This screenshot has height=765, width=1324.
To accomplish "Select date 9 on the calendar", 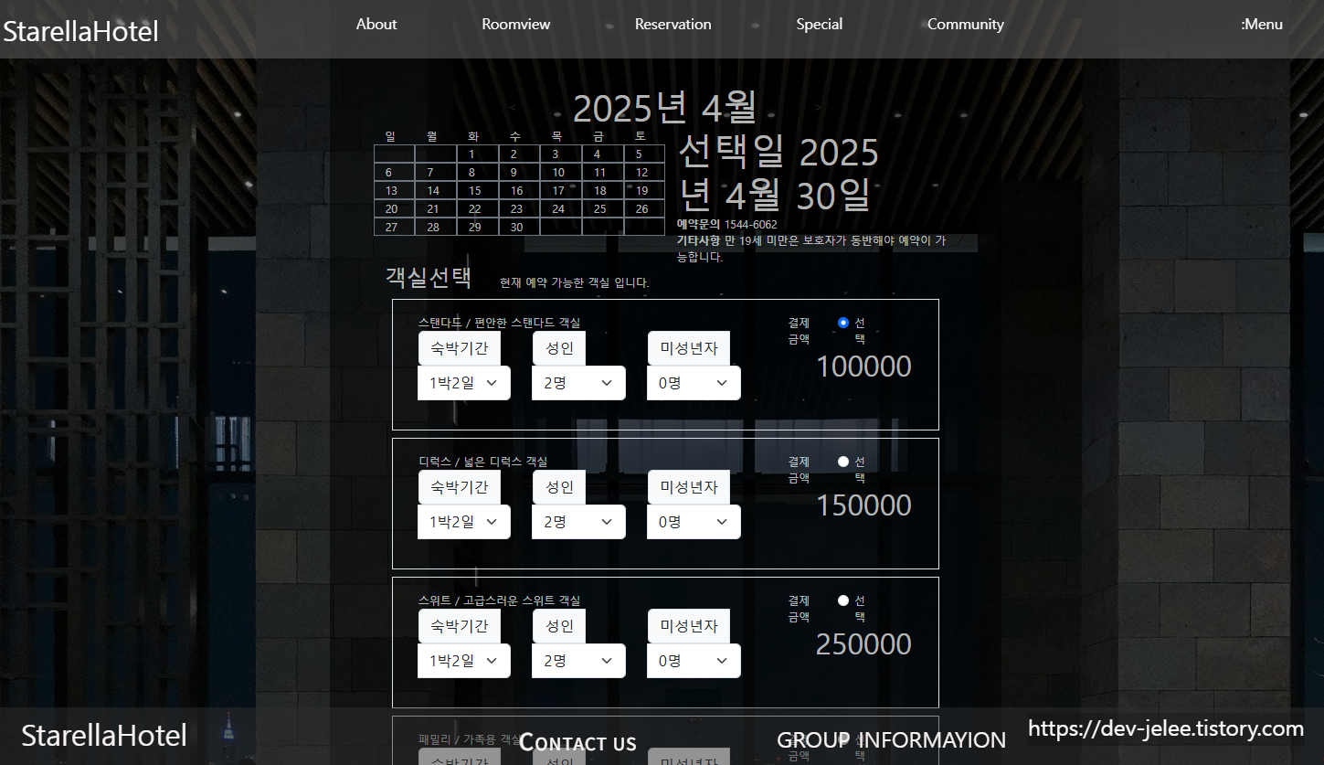I will [x=519, y=173].
